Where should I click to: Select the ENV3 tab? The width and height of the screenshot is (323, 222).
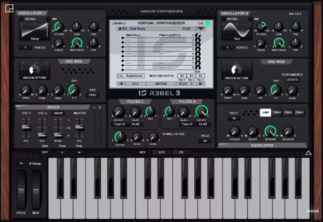[x=300, y=112]
